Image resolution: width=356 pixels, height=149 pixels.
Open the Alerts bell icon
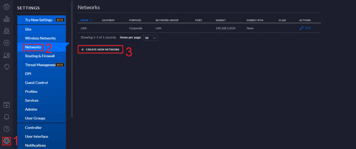pyautogui.click(x=6, y=117)
